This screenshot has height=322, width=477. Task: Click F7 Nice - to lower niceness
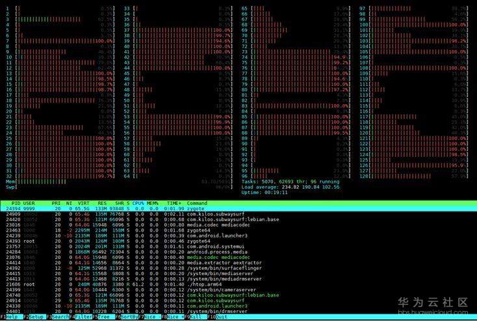coord(150,317)
